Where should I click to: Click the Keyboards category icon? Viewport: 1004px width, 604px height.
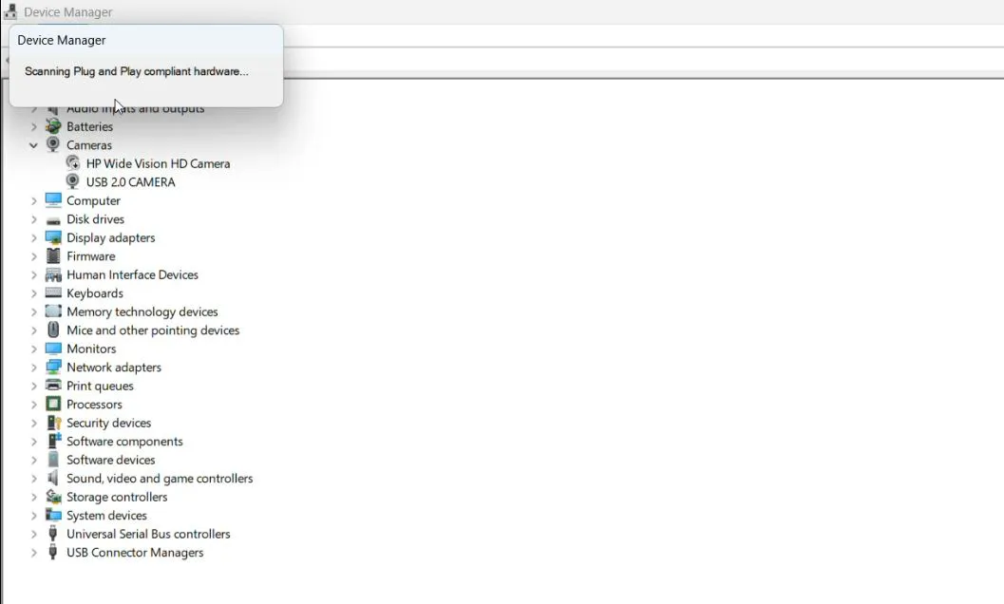pyautogui.click(x=53, y=293)
